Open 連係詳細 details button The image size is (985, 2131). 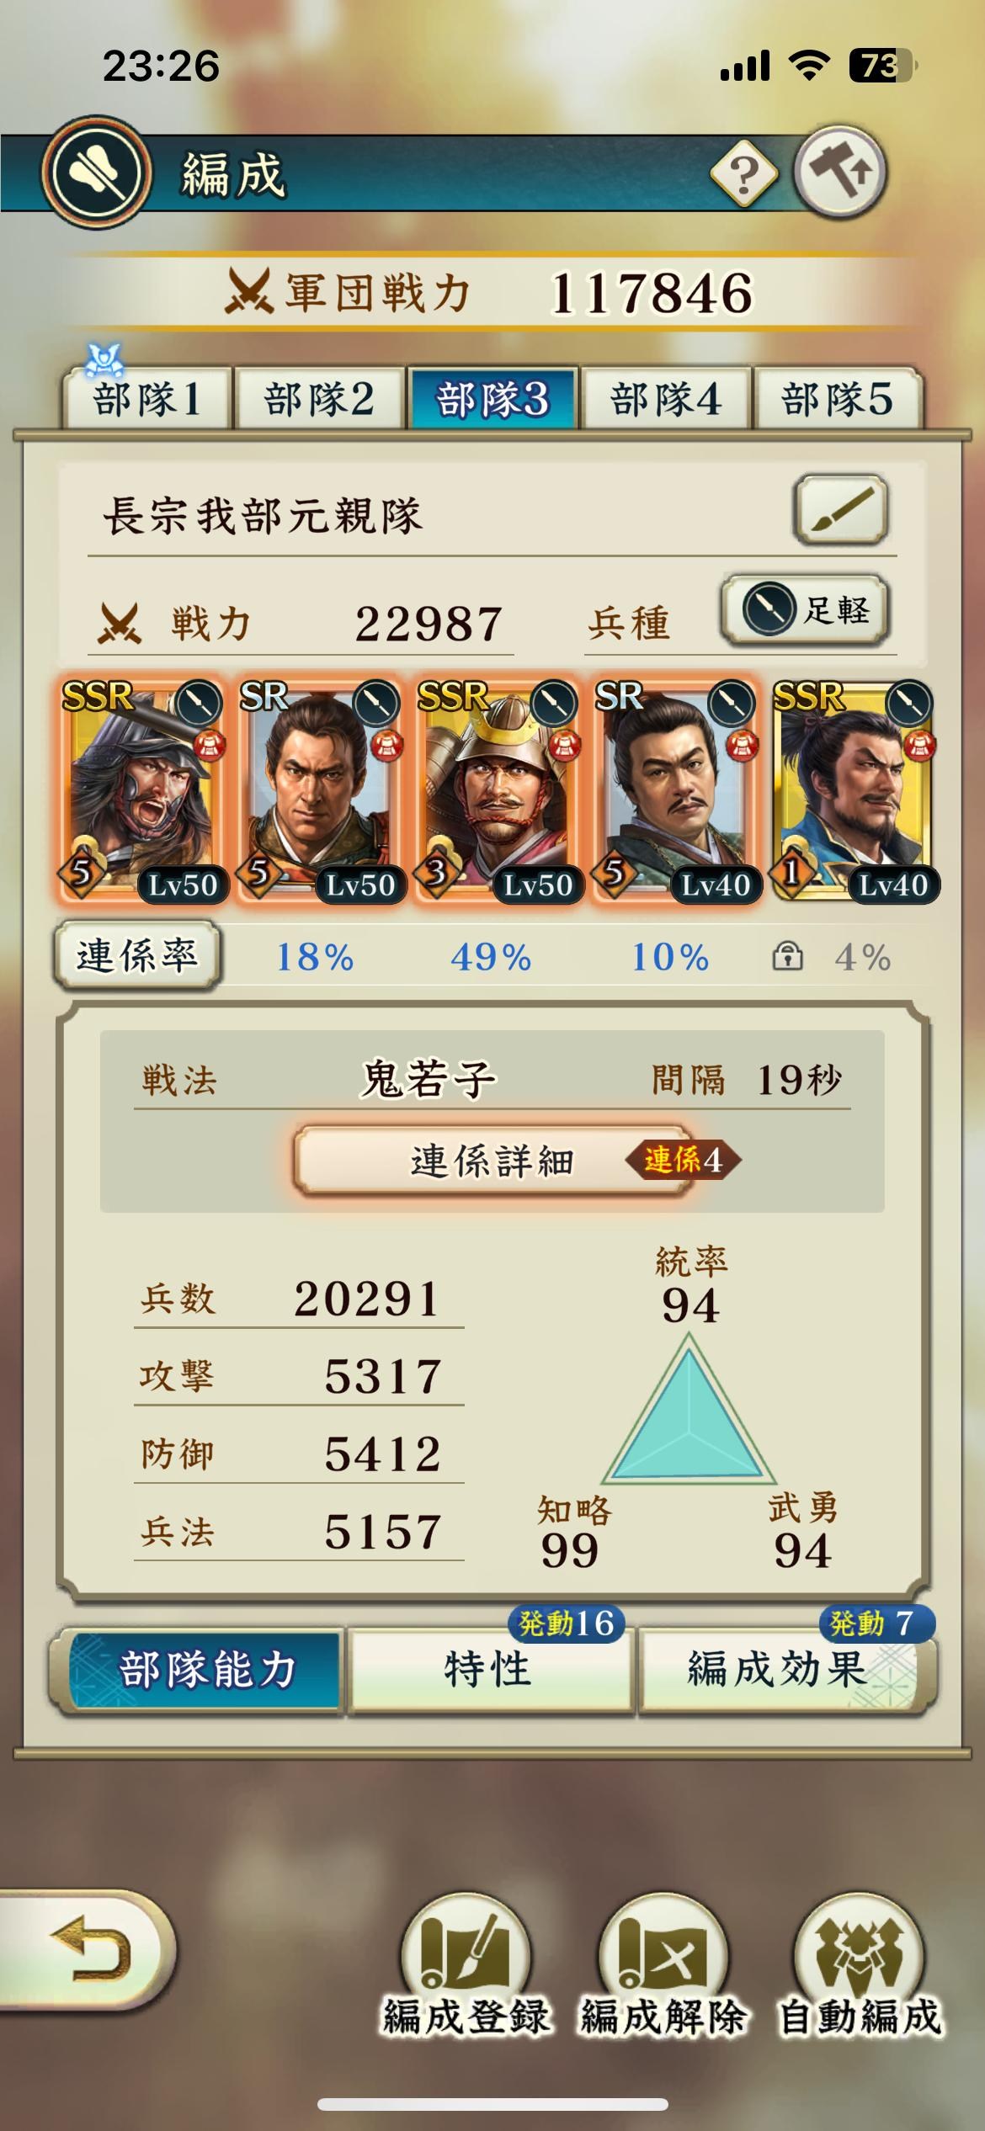(x=492, y=1161)
